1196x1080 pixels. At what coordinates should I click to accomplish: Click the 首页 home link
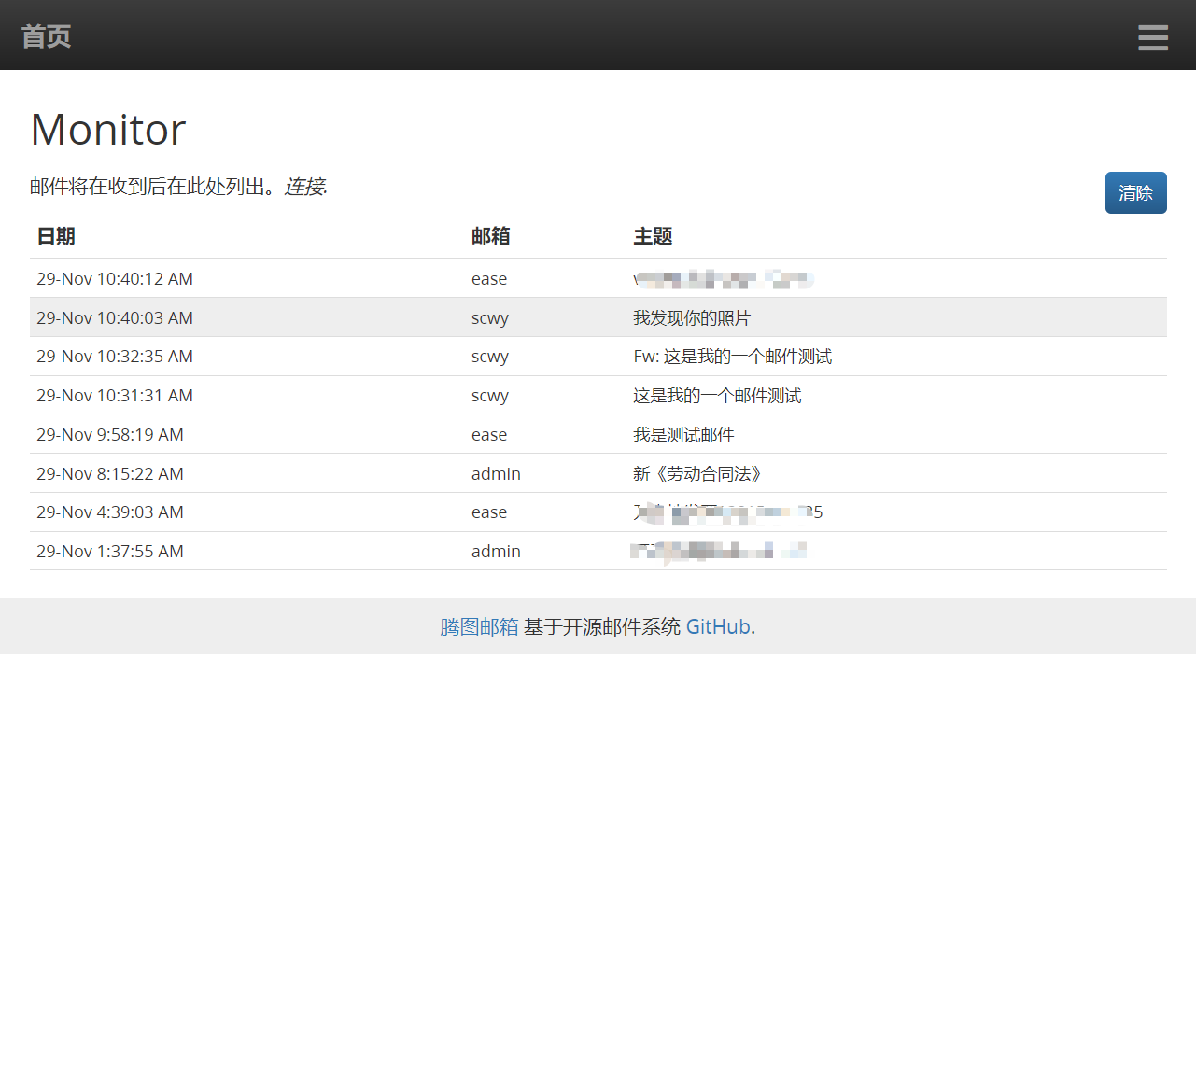pyautogui.click(x=46, y=36)
